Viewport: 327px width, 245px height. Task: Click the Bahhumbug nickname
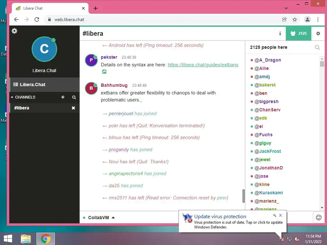pyautogui.click(x=114, y=85)
